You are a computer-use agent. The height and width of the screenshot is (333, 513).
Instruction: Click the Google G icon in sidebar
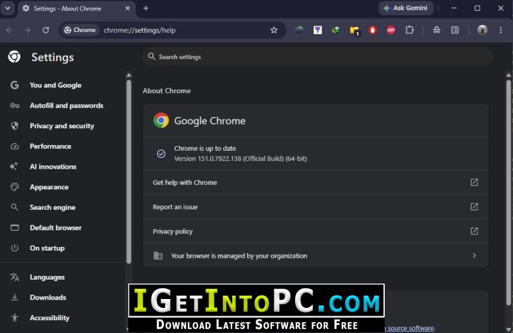coord(14,85)
